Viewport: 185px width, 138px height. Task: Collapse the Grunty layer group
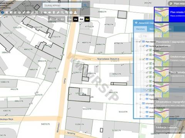141,59
